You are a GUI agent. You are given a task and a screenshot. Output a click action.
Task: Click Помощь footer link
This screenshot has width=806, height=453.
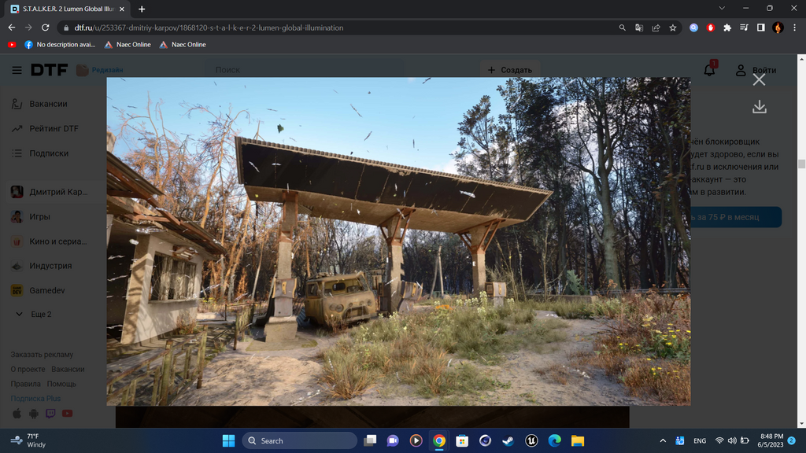pos(61,384)
